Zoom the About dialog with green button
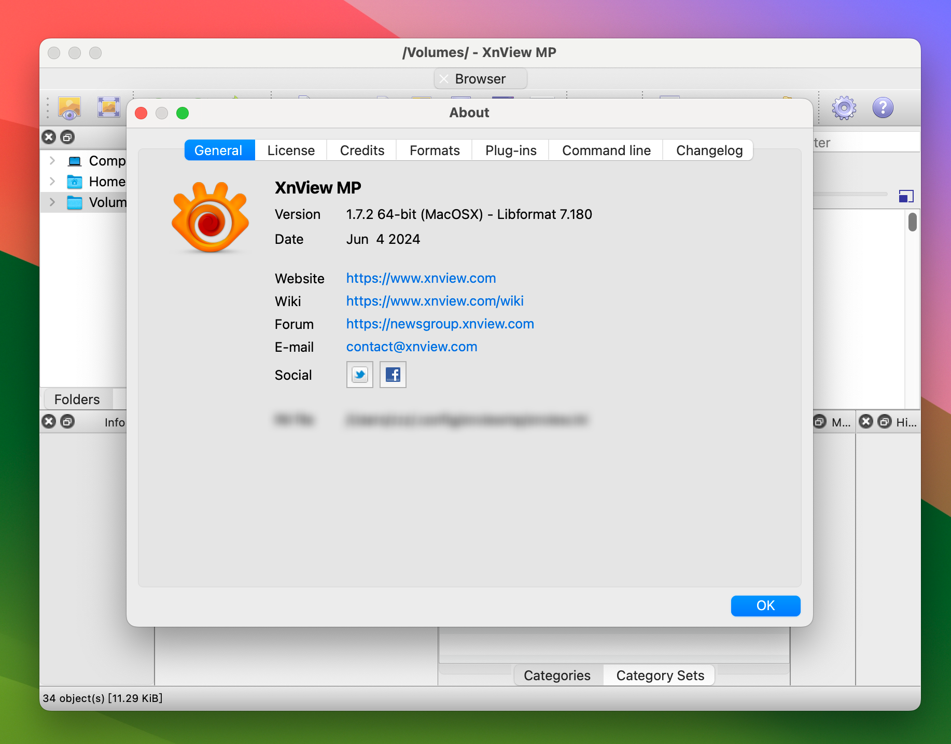The width and height of the screenshot is (951, 744). point(183,113)
